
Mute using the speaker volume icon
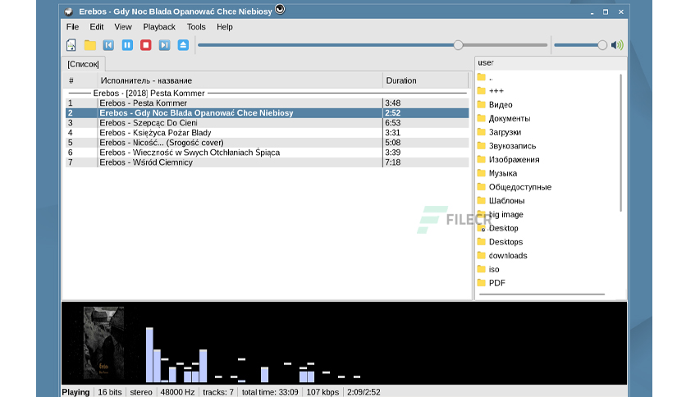617,45
